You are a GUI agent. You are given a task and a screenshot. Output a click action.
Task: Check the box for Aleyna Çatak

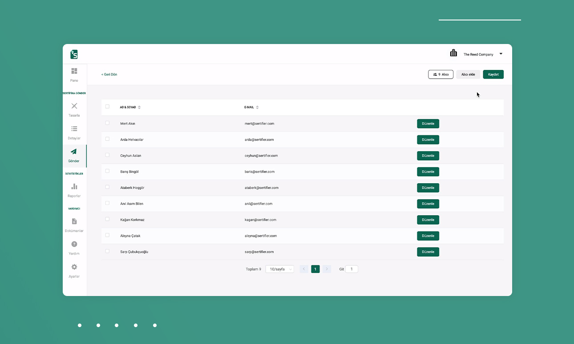click(107, 235)
